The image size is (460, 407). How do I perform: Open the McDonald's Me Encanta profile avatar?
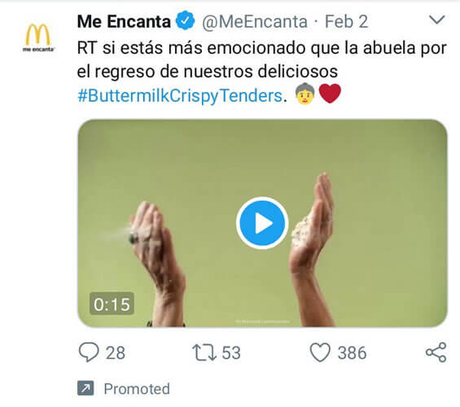[38, 38]
